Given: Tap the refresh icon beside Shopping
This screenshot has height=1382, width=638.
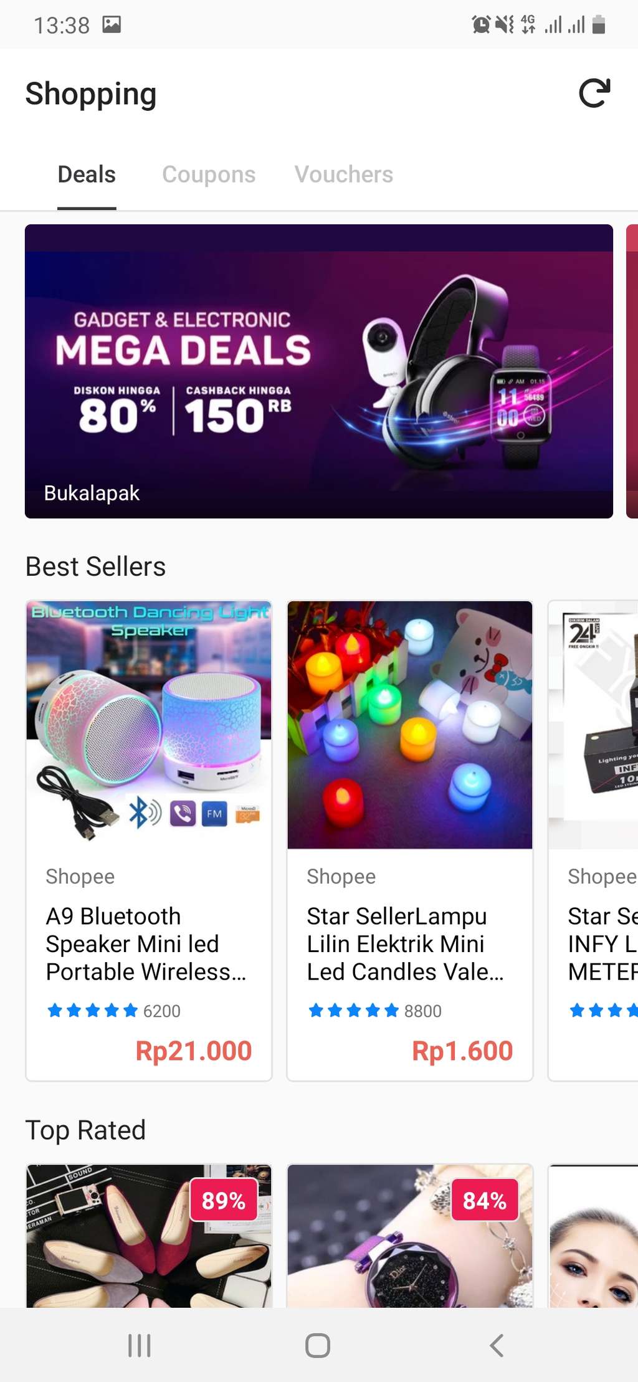Looking at the screenshot, I should pyautogui.click(x=594, y=93).
